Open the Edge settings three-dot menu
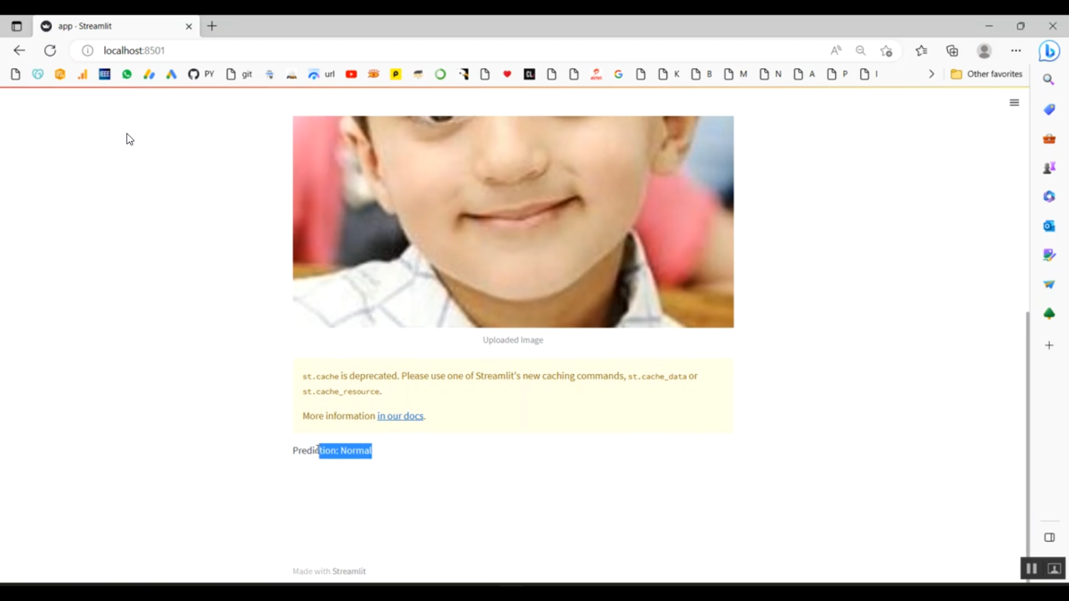The image size is (1069, 601). 1015,51
